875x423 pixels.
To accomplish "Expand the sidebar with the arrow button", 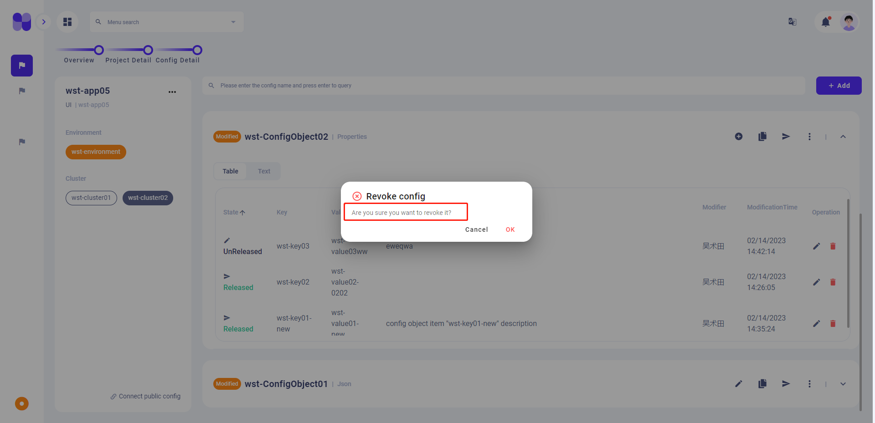I will click(44, 22).
